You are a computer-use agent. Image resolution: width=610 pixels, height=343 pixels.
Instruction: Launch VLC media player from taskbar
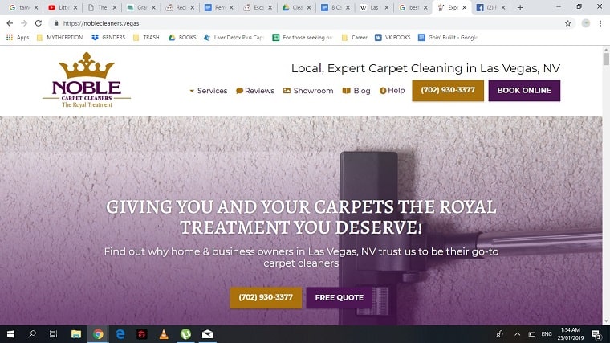[164, 334]
